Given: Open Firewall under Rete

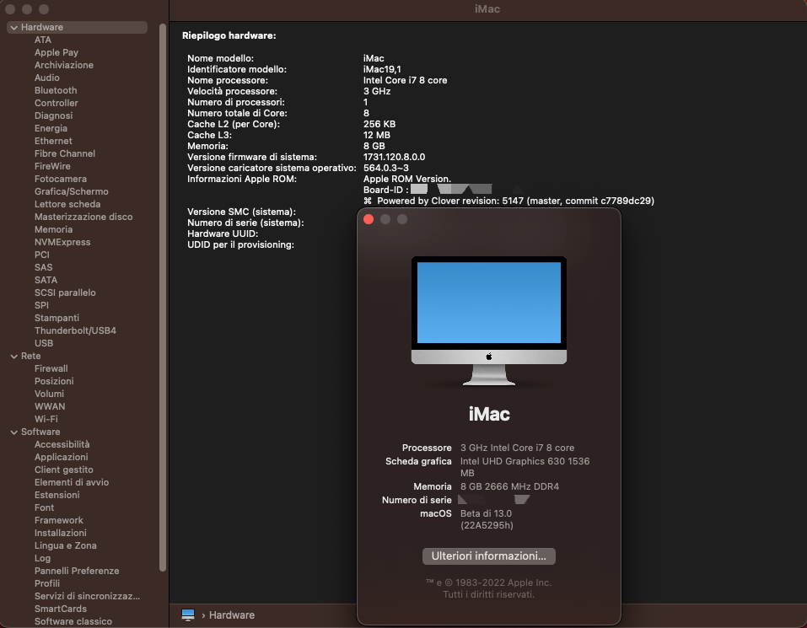Looking at the screenshot, I should coord(51,368).
